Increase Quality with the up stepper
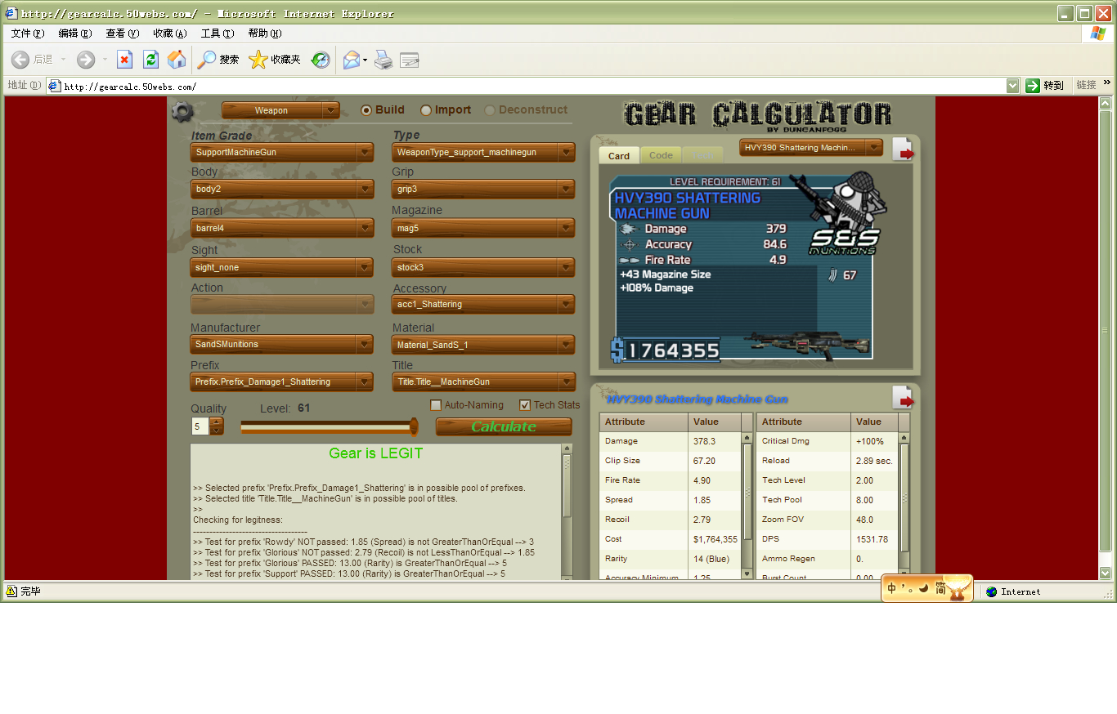 [217, 422]
